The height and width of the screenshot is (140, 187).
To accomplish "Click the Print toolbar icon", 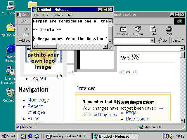I will 169,31.
